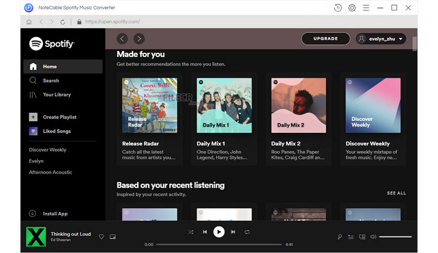This screenshot has height=253, width=438.
Task: Click the song progress bar
Action: point(219,244)
